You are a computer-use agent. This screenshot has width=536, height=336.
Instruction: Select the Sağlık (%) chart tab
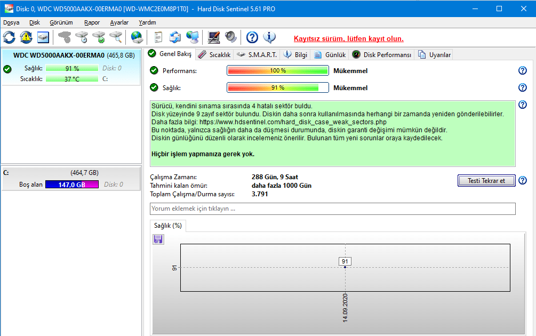click(168, 226)
